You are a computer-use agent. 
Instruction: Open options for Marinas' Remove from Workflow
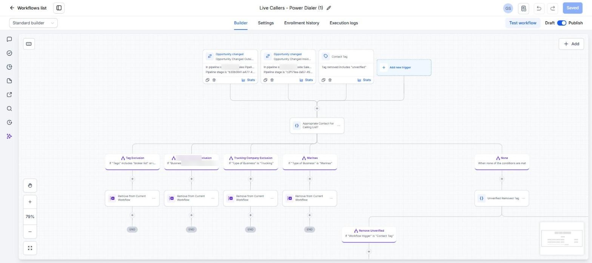click(331, 198)
